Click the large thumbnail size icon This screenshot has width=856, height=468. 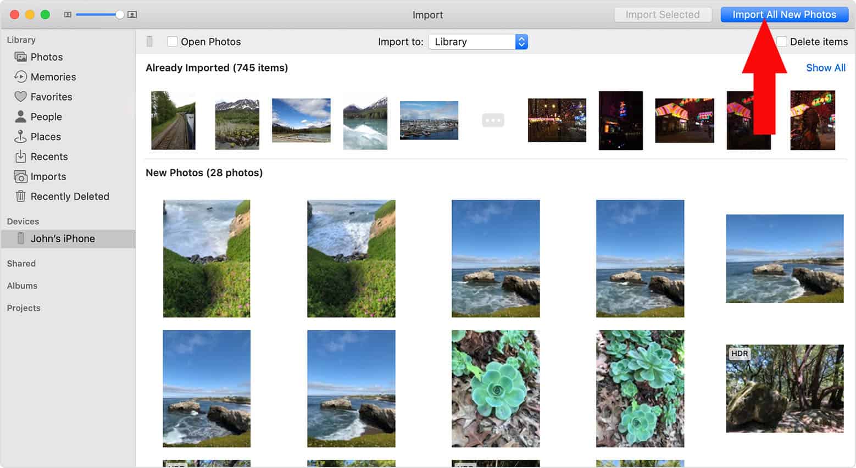[132, 15]
